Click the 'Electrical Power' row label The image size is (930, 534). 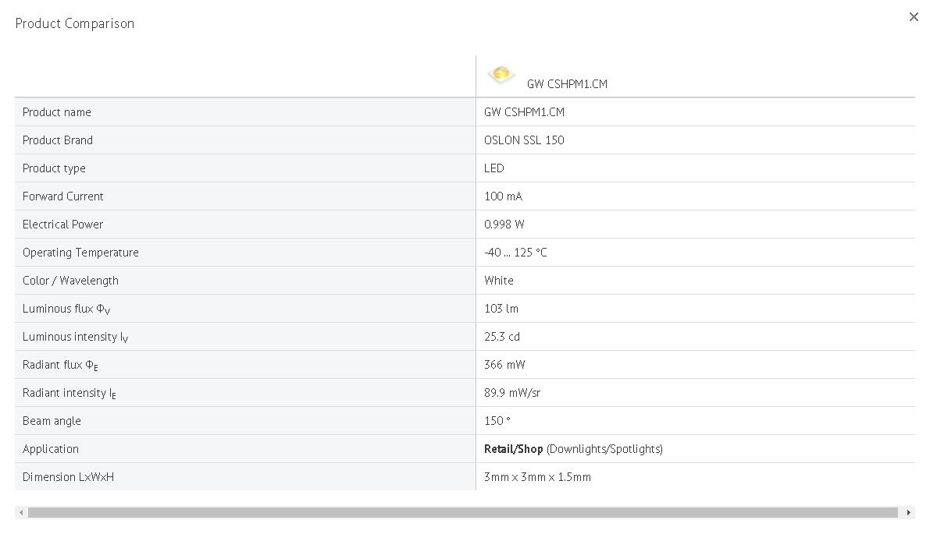click(x=63, y=225)
